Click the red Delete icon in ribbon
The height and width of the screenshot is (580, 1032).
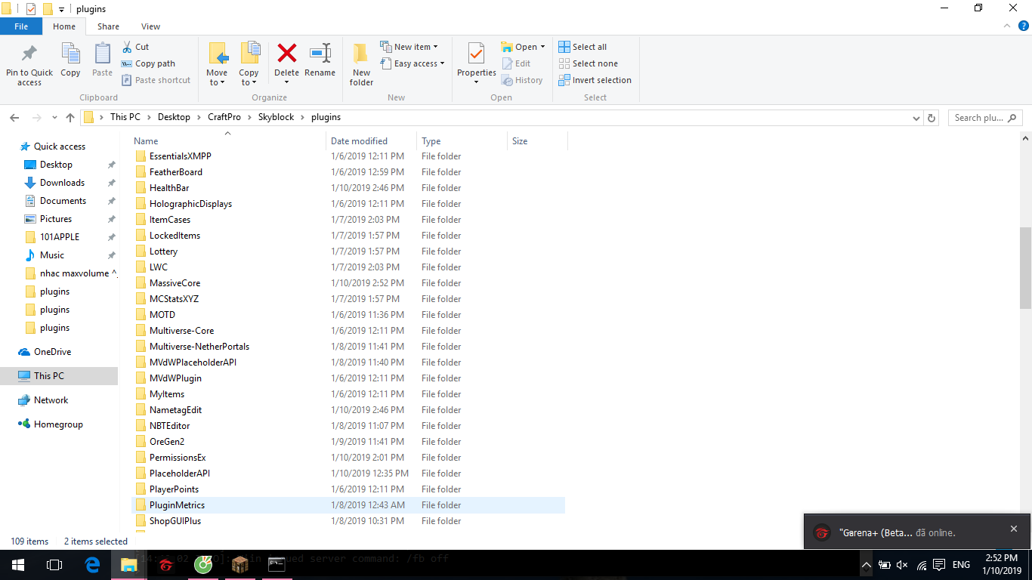click(x=286, y=54)
